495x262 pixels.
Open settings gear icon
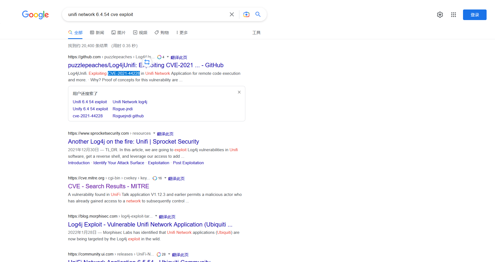point(440,15)
